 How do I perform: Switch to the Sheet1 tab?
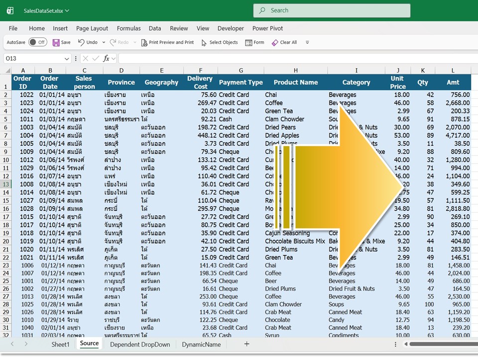[x=60, y=344]
